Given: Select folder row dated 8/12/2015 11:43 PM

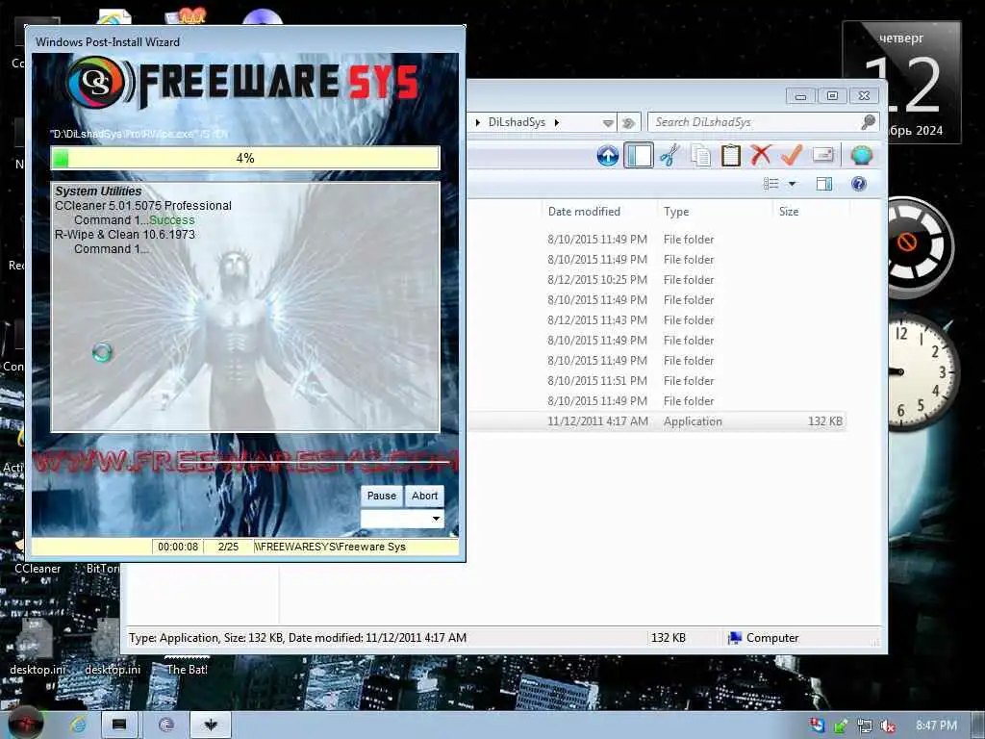Looking at the screenshot, I should pyautogui.click(x=656, y=319).
